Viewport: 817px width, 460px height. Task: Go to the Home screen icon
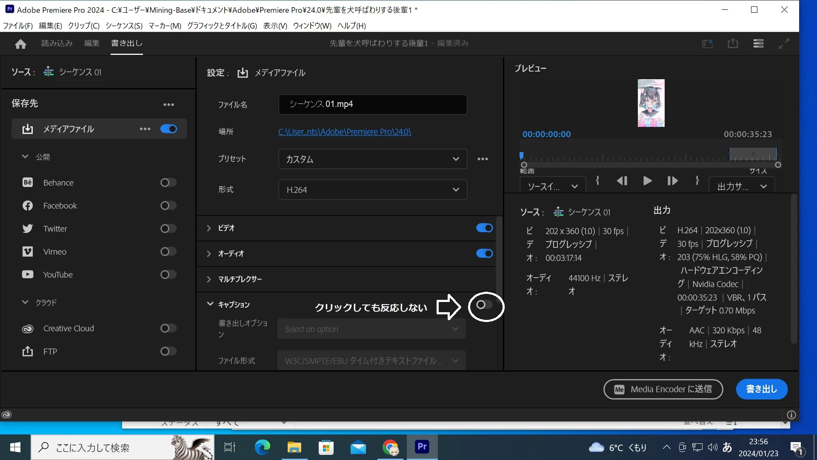pyautogui.click(x=20, y=44)
